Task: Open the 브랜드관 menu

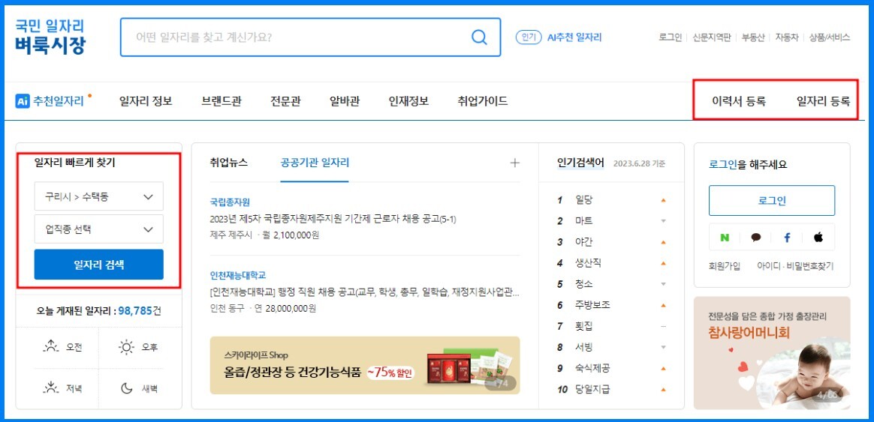Action: [x=222, y=101]
